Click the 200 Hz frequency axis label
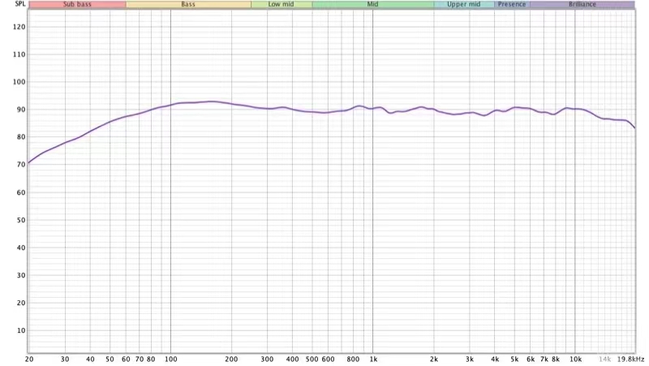Screen dimensions: 649x366 (x=231, y=358)
